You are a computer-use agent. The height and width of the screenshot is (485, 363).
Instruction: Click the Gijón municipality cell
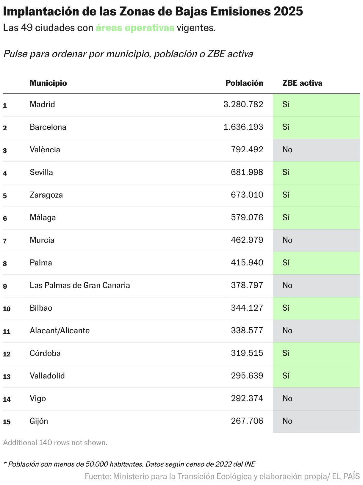click(39, 421)
